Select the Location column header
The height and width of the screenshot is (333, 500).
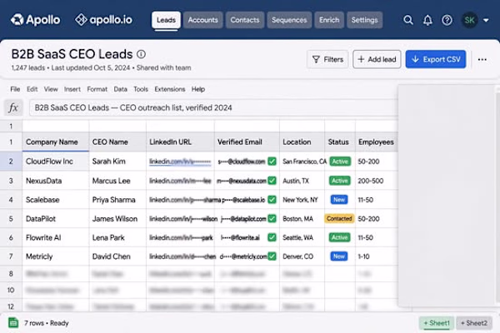click(302, 142)
